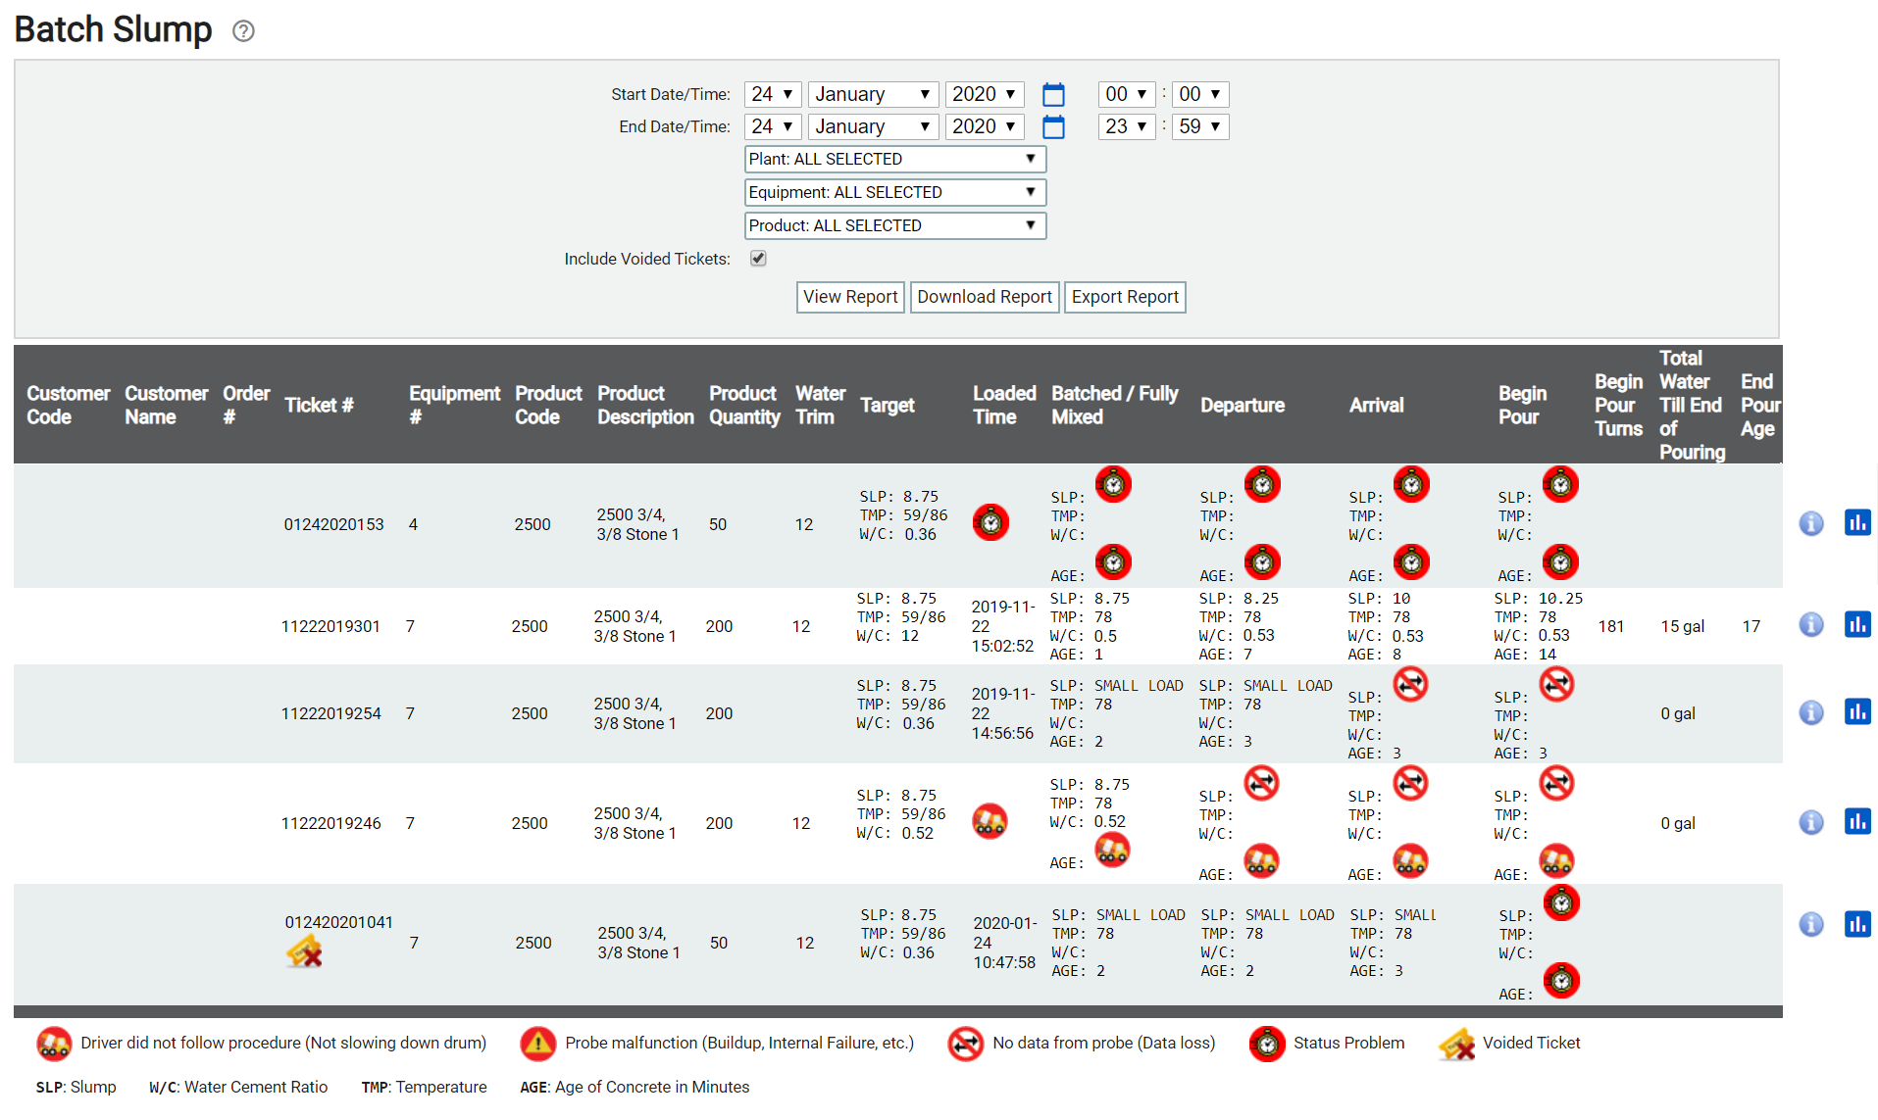Click the Departure column header
The width and height of the screenshot is (1878, 1120).
point(1242,405)
